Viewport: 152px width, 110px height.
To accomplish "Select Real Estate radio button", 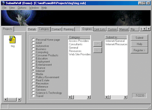I will pos(33,80).
